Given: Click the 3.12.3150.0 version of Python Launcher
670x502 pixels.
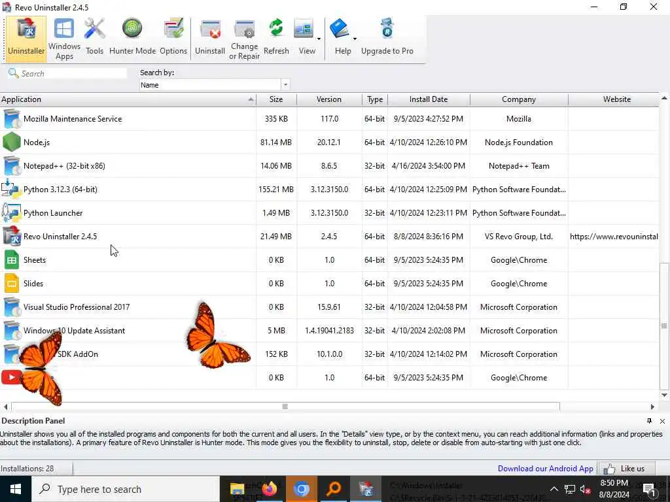Looking at the screenshot, I should pyautogui.click(x=329, y=212).
